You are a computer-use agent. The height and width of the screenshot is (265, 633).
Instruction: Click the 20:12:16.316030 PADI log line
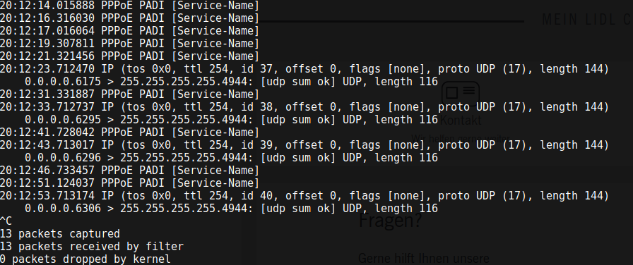[x=129, y=18]
